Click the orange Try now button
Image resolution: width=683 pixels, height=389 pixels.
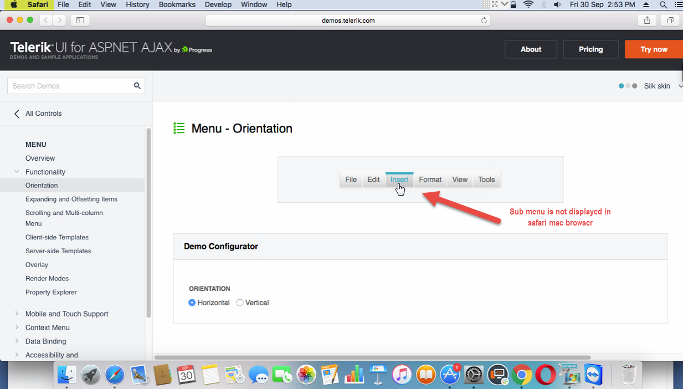point(654,49)
